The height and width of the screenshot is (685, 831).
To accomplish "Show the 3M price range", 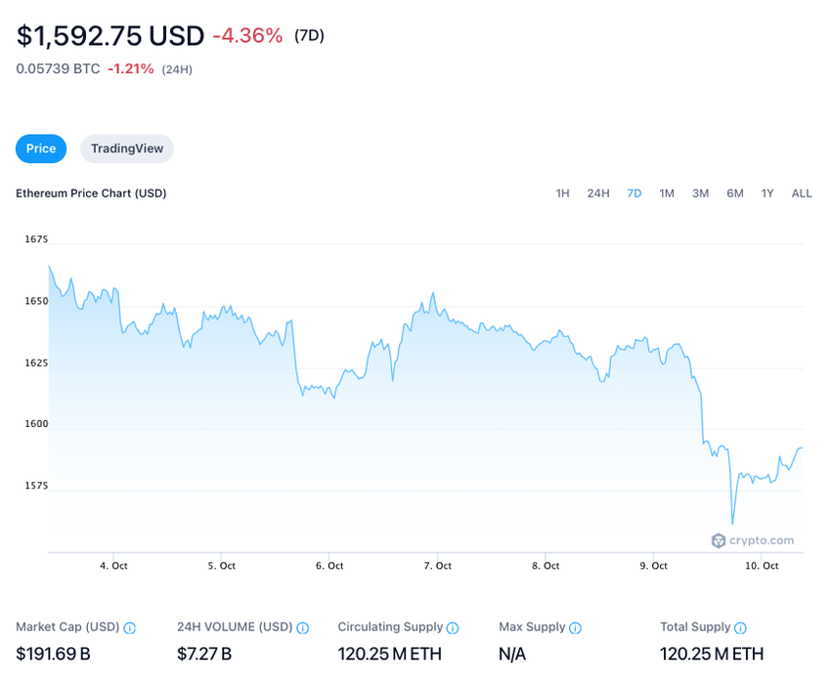I will pyautogui.click(x=700, y=193).
